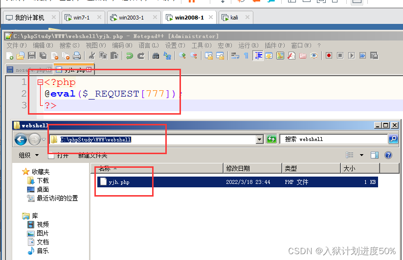Toggle show all characters pilcrow icon
This screenshot has height=260, width=403.
[246, 56]
